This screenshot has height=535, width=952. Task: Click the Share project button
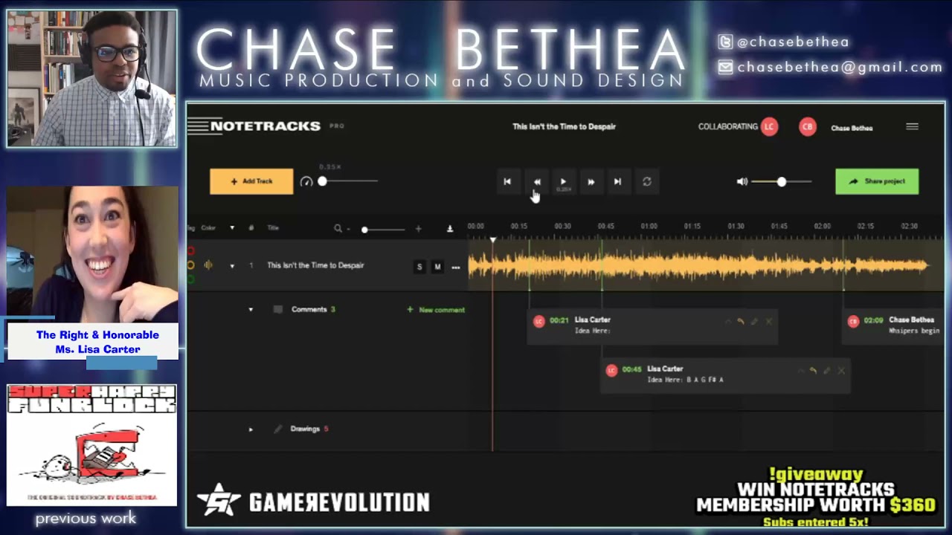pyautogui.click(x=877, y=181)
